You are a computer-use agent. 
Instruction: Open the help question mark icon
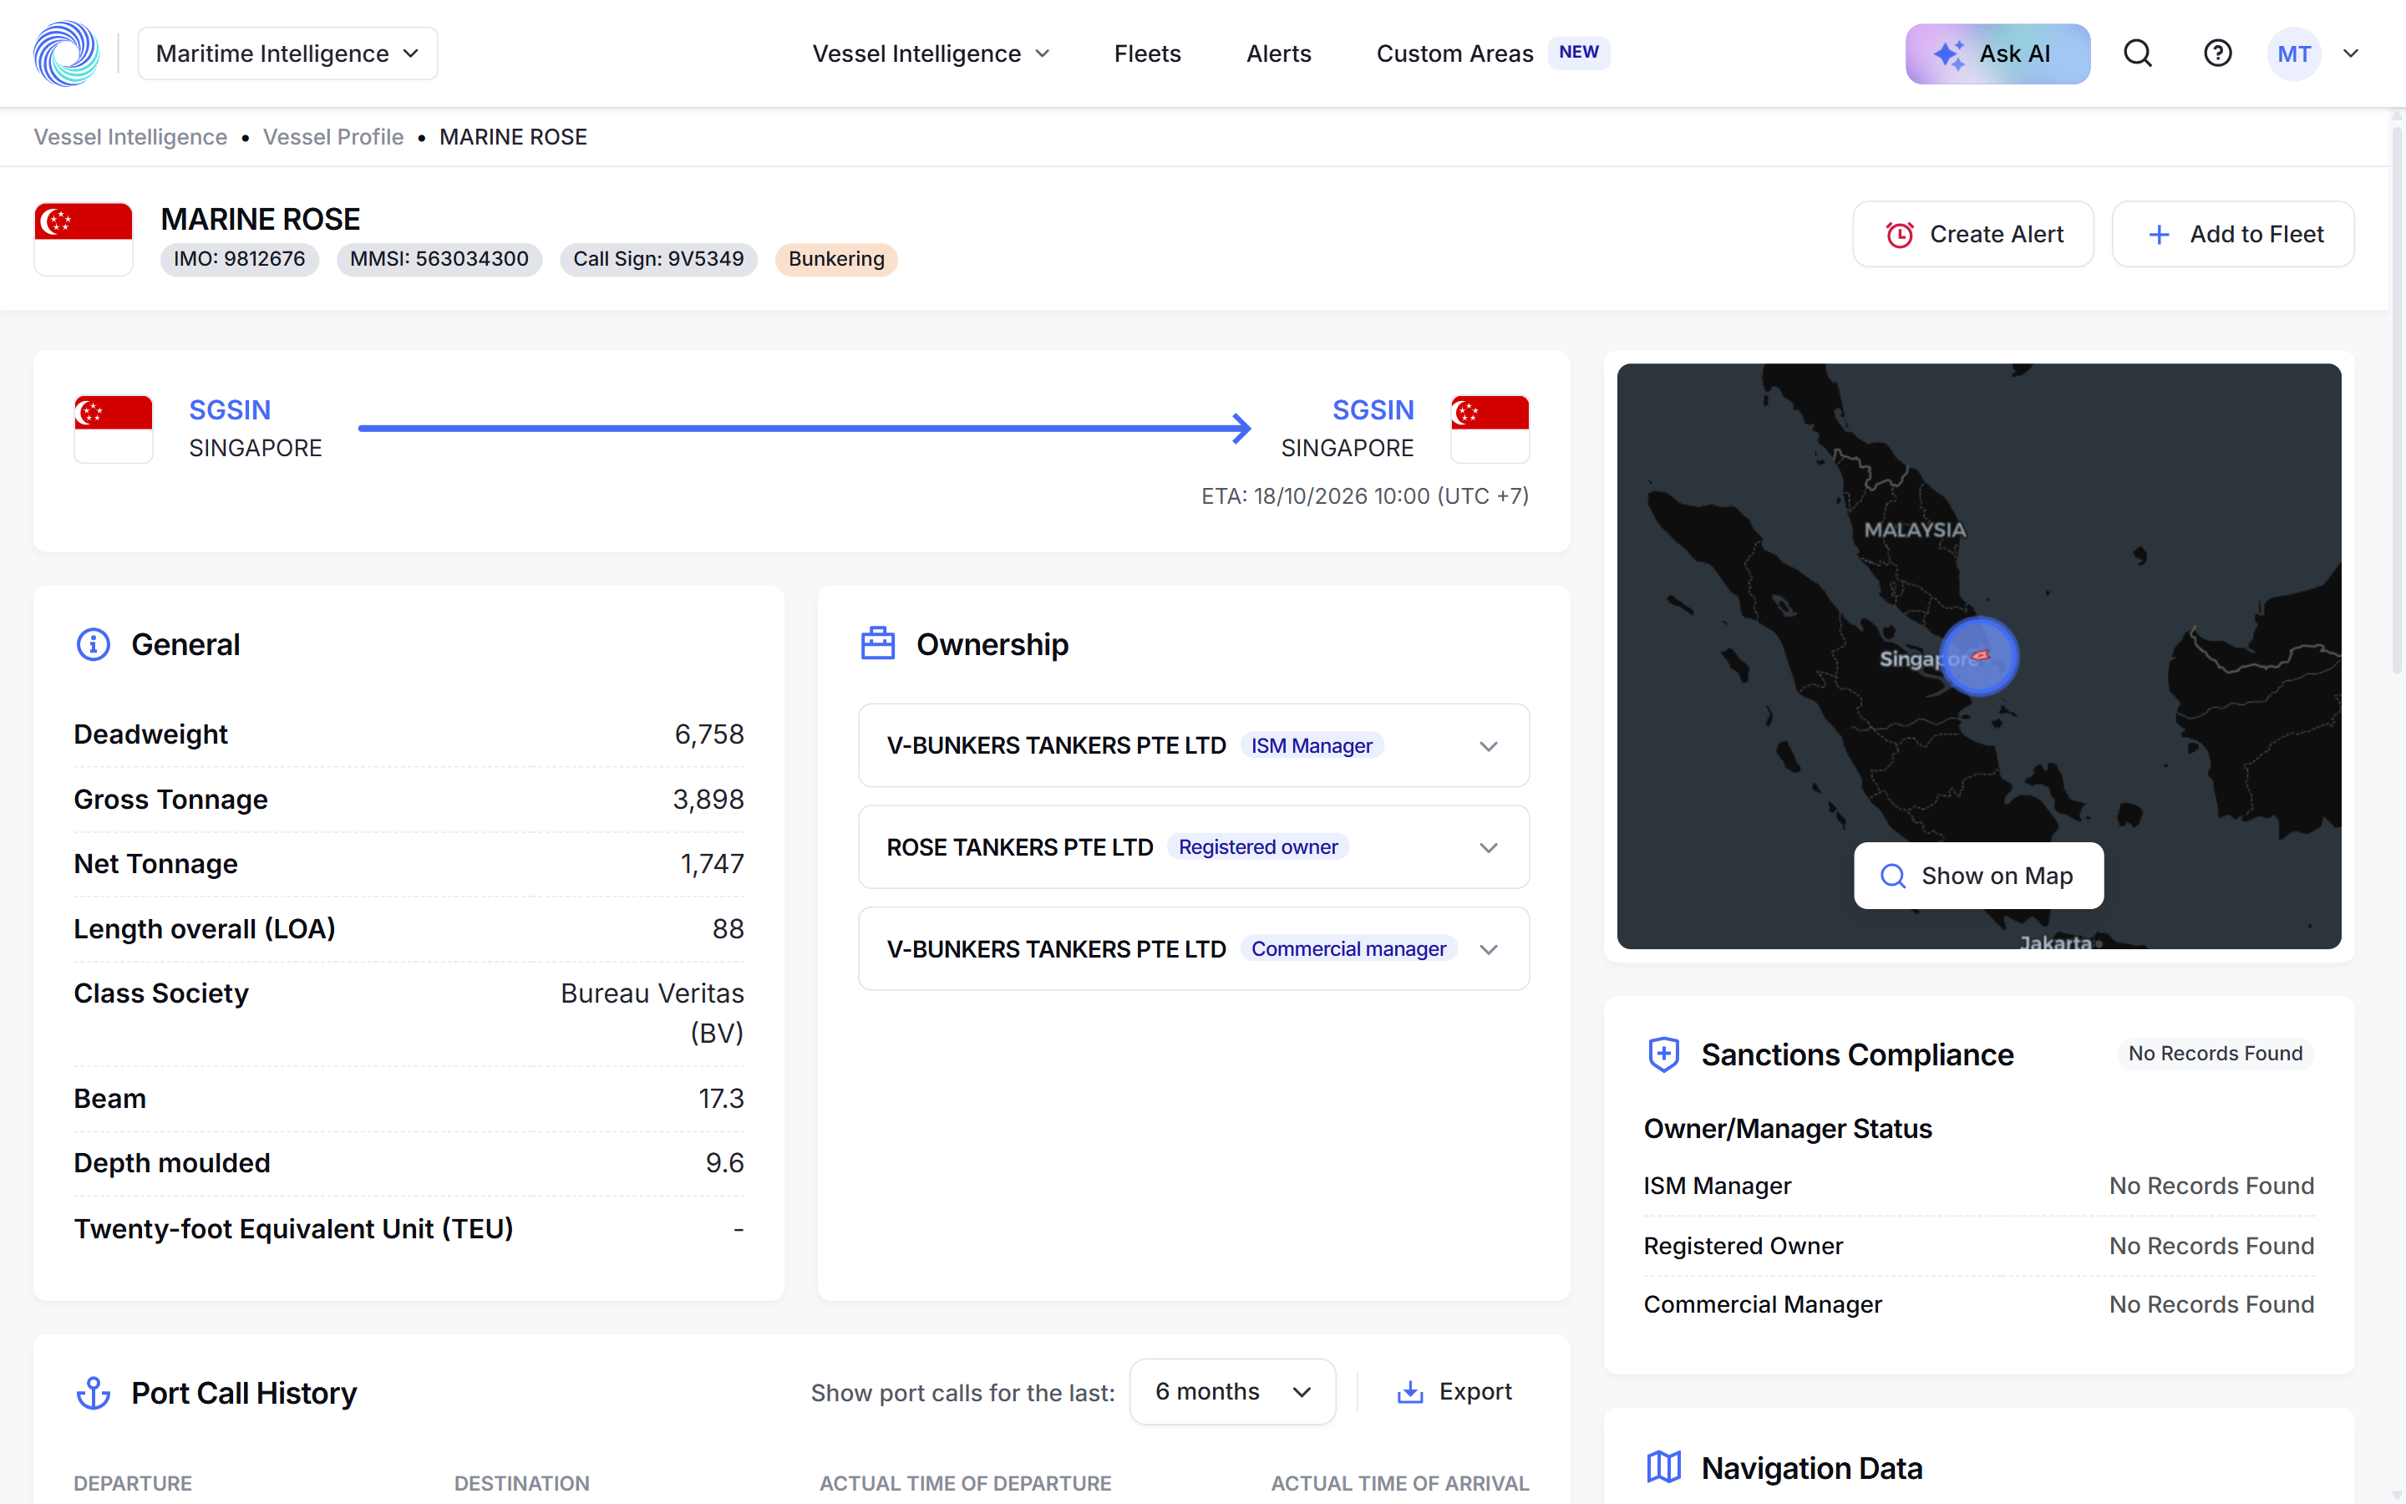pyautogui.click(x=2217, y=53)
